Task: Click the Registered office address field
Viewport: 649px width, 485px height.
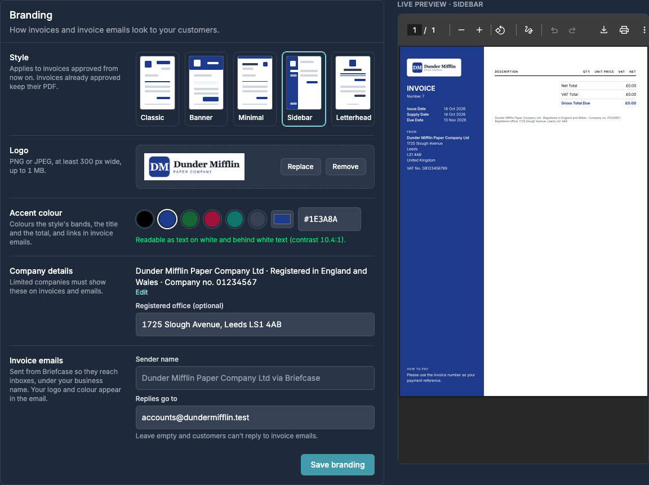Action: (255, 324)
